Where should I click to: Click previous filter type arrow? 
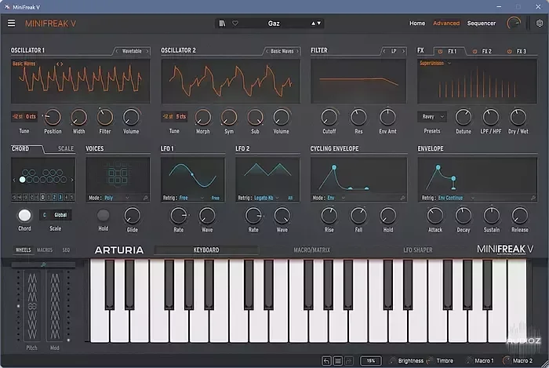(384, 51)
